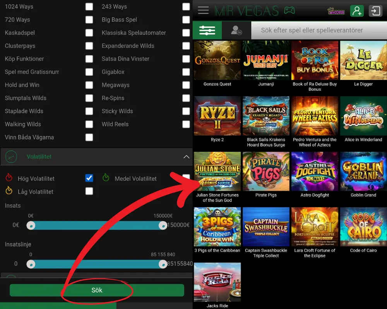This screenshot has height=309, width=387.
Task: Open Captain Swashbuckle Triple Collect thumbnail
Action: (x=266, y=227)
